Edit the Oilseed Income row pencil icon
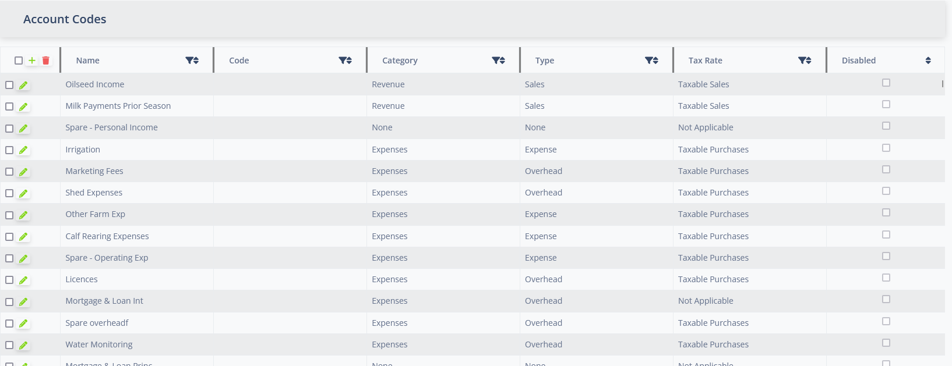 [23, 85]
